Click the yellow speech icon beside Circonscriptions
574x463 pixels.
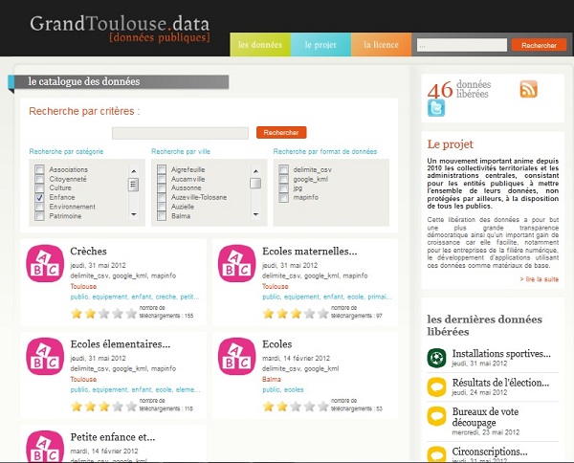coord(436,453)
